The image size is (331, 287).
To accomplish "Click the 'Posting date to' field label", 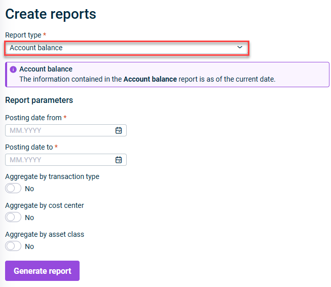I will coord(29,147).
